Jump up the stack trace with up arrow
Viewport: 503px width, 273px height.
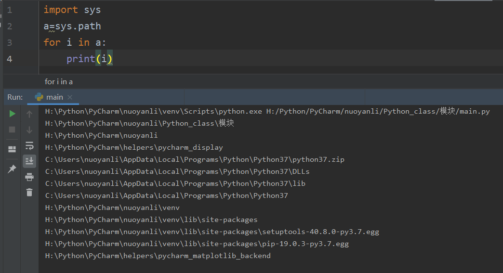29,114
